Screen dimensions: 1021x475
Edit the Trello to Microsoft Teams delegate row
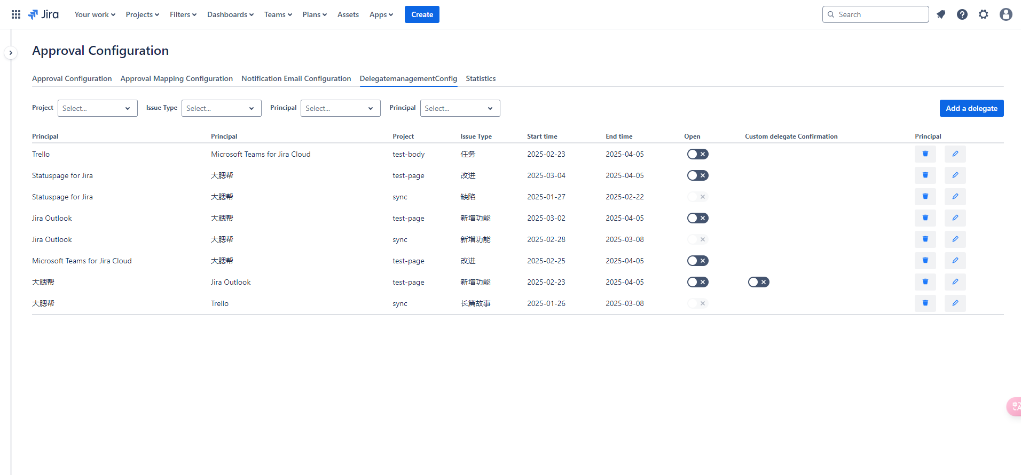pyautogui.click(x=955, y=154)
